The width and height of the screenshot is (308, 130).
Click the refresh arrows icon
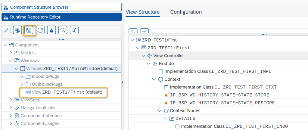[40, 30]
